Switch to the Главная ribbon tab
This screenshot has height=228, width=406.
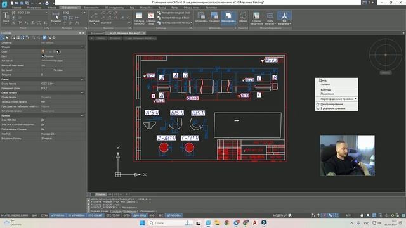(16, 8)
